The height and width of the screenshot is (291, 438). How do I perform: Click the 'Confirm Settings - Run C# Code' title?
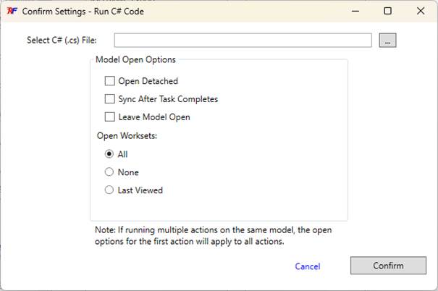83,12
